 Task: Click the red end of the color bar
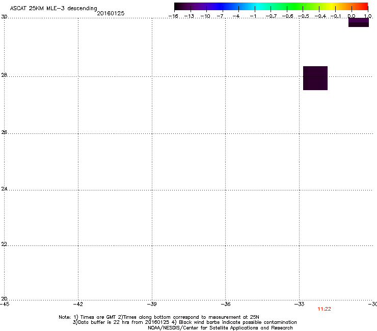(364, 6)
